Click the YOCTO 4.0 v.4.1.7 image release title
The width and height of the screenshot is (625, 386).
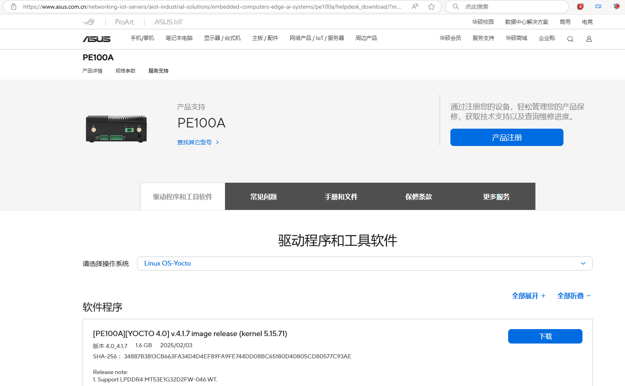click(190, 334)
